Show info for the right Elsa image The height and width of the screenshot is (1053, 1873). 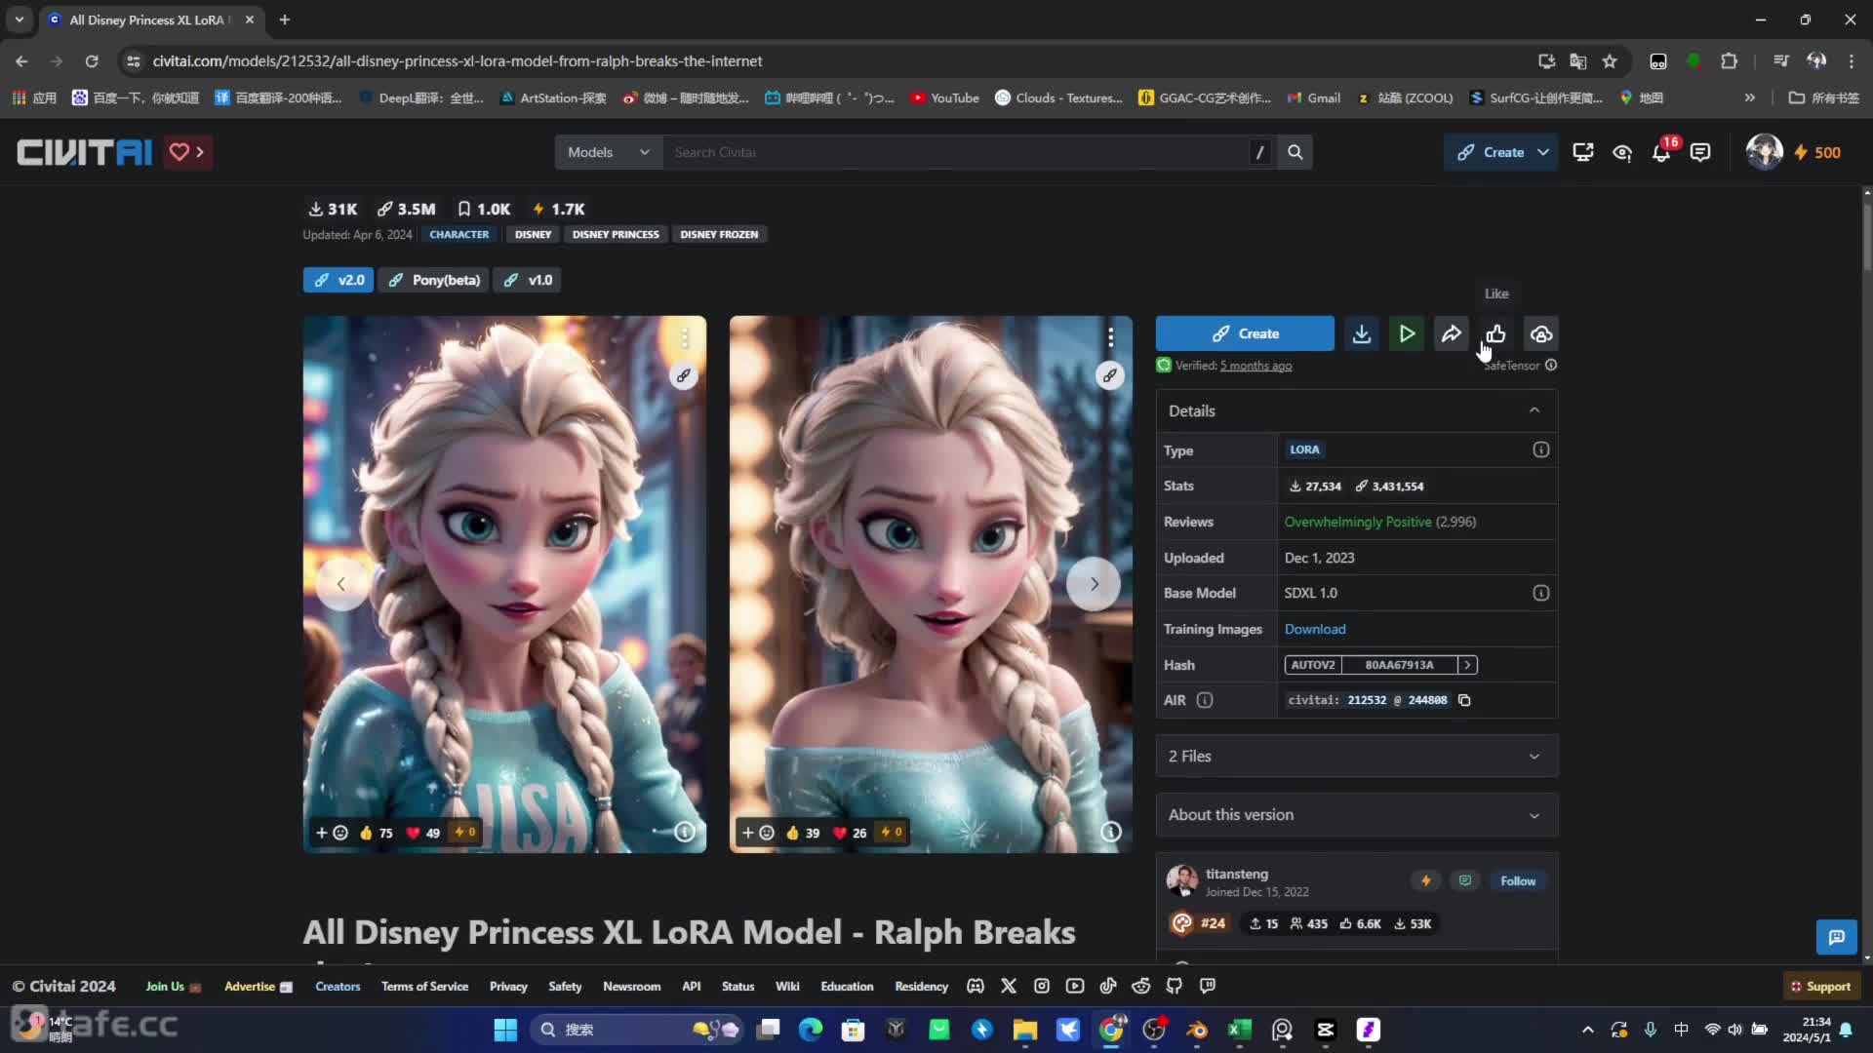click(1111, 832)
